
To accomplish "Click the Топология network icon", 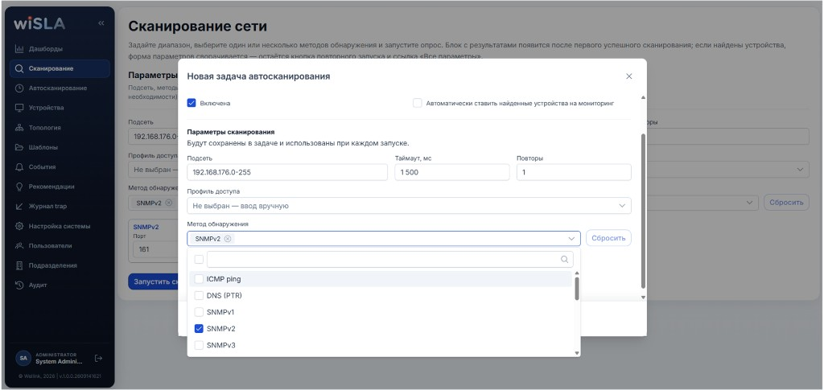I will click(x=19, y=128).
